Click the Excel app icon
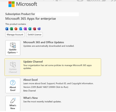 [x=11, y=29]
